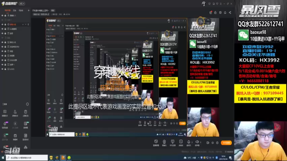Switch to the second scene tab

point(15,10)
